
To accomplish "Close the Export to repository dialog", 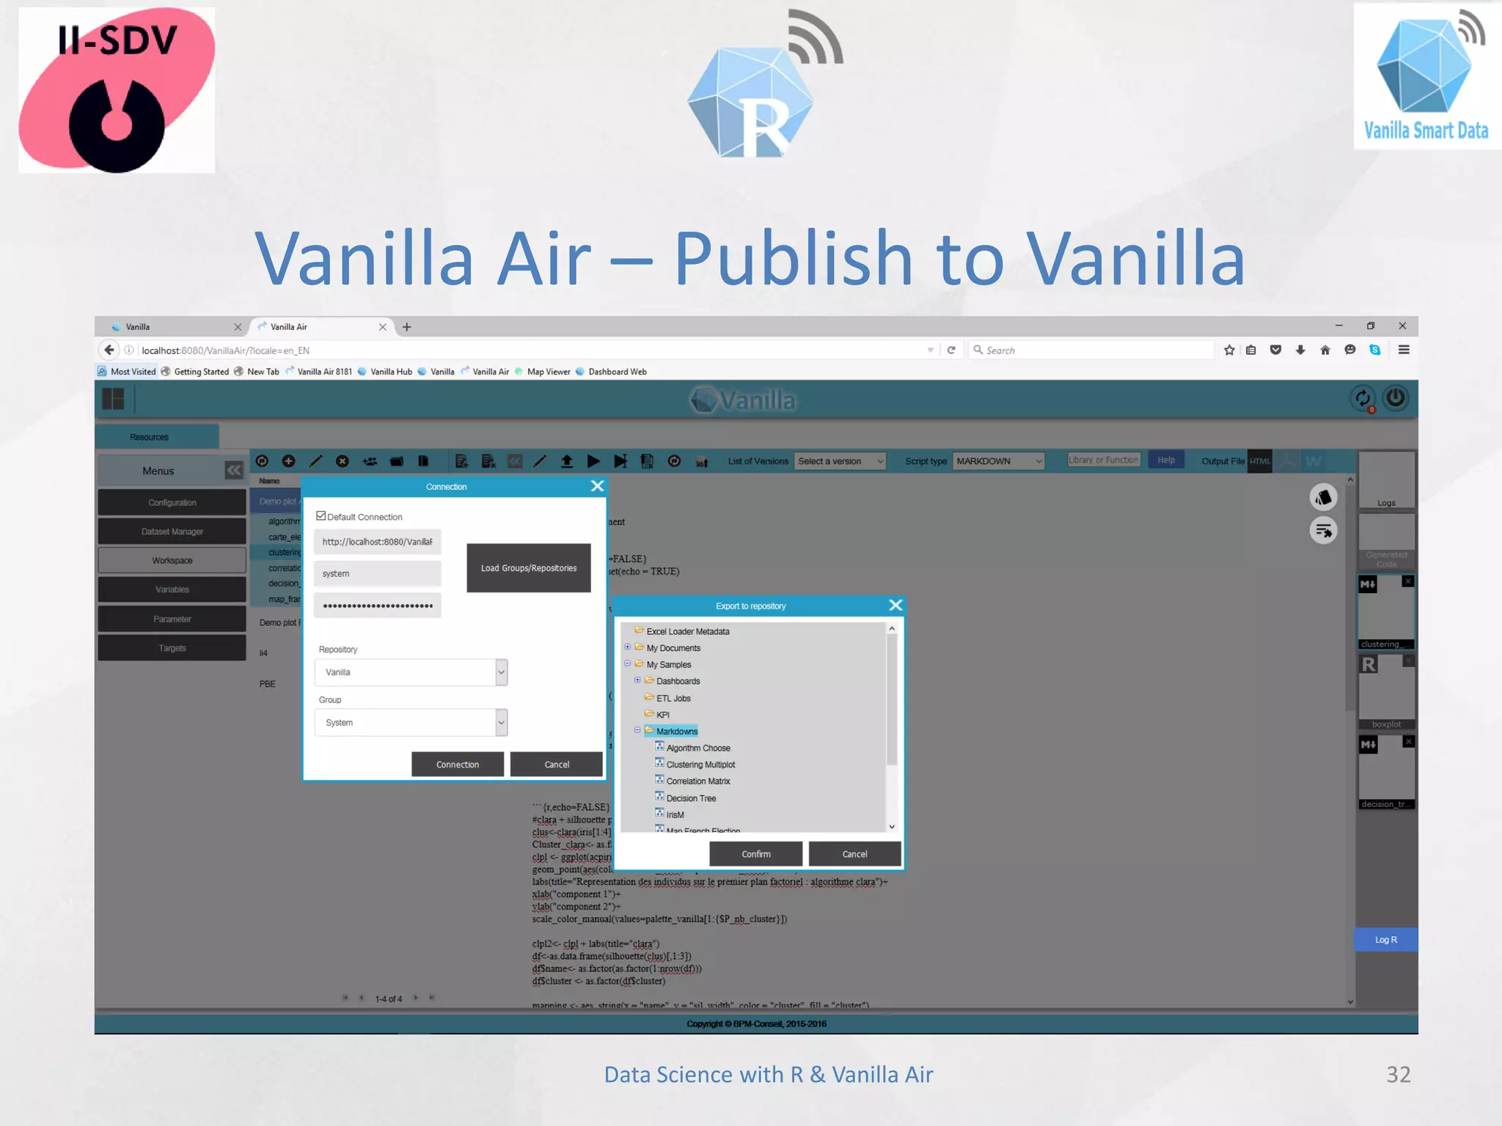I will pyautogui.click(x=895, y=606).
